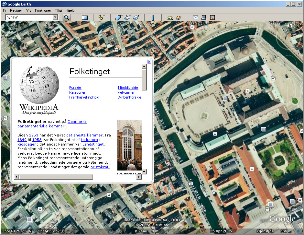Expand the search box dropdown arrow
The image size is (304, 235).
click(x=55, y=18)
